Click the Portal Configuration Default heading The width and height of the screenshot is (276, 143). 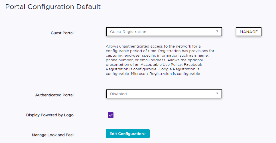point(53,7)
